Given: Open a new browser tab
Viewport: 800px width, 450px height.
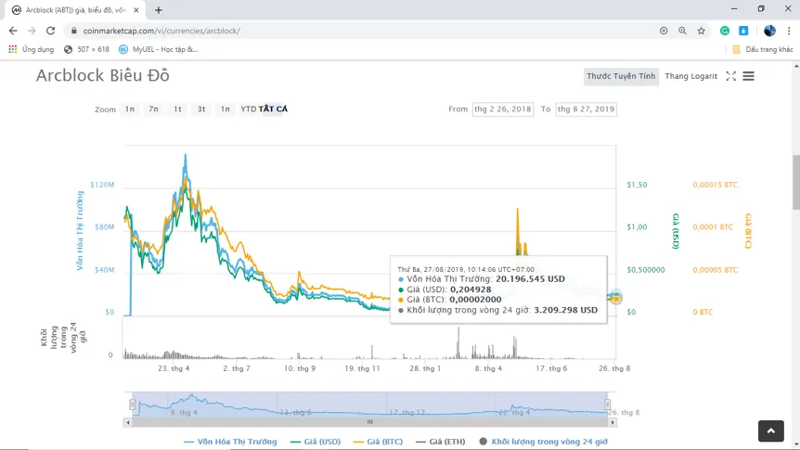Looking at the screenshot, I should (x=158, y=9).
